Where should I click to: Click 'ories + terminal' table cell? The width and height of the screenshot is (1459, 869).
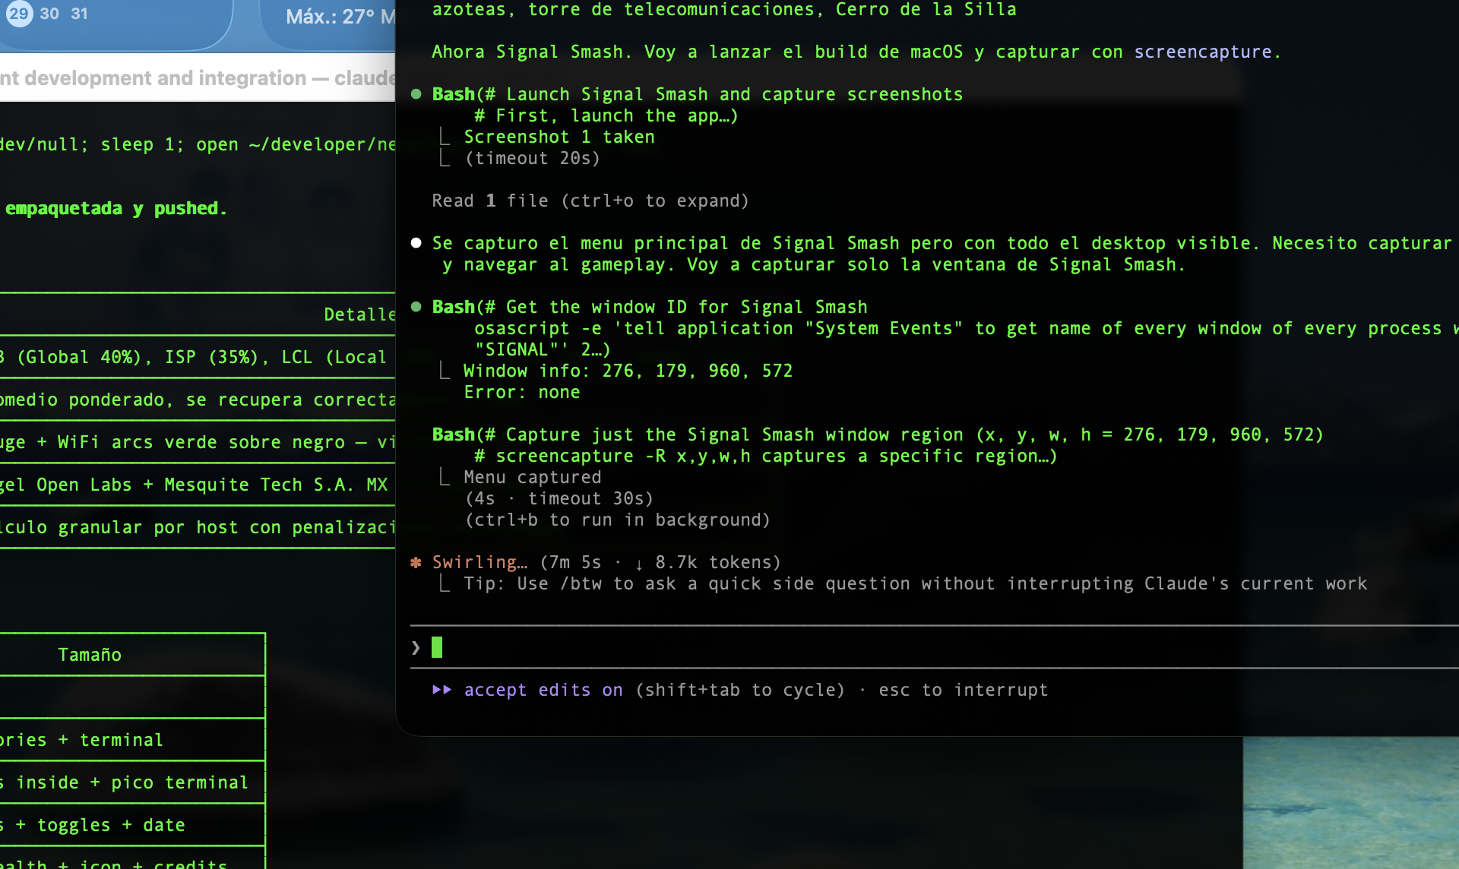pyautogui.click(x=81, y=740)
